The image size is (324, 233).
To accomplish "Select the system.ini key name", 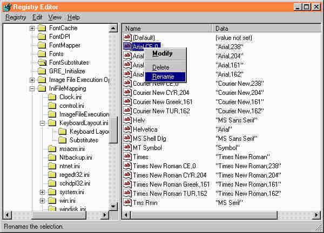I will pyautogui.click(x=72, y=192).
